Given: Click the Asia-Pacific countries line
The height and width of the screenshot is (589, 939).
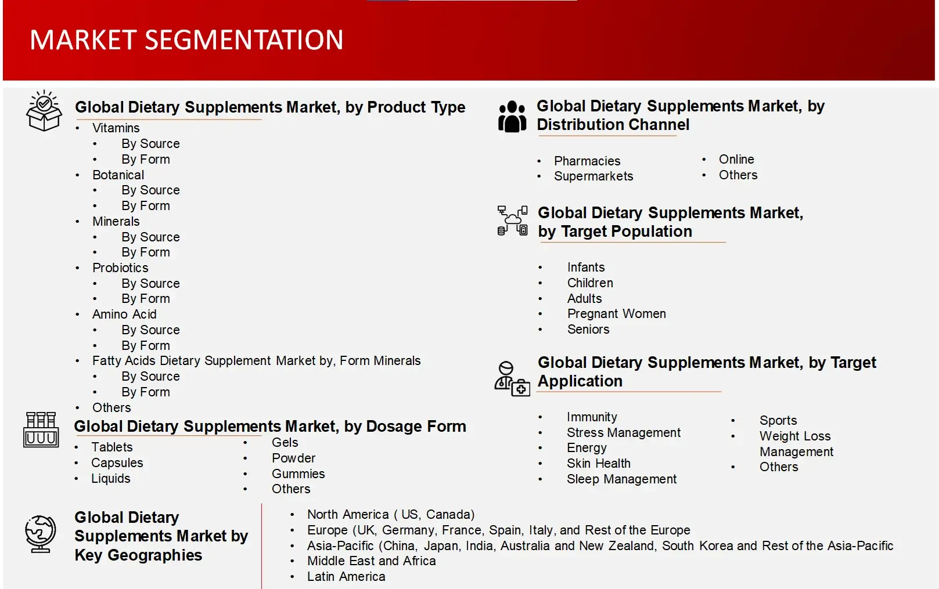Looking at the screenshot, I should tap(600, 546).
